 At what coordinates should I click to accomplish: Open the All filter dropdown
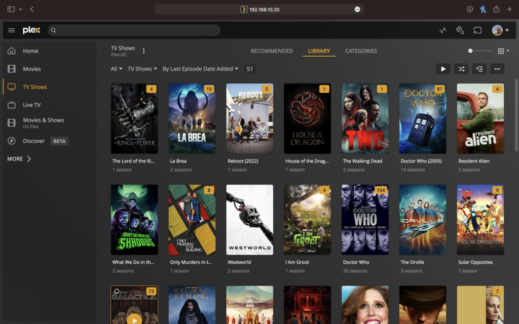(117, 69)
